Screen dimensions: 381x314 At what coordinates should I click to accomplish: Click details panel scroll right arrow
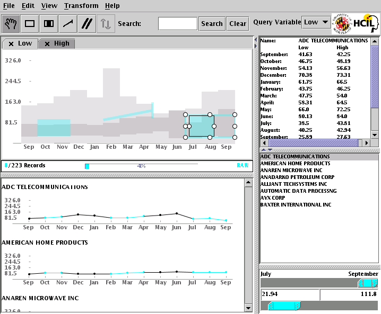coord(367,143)
